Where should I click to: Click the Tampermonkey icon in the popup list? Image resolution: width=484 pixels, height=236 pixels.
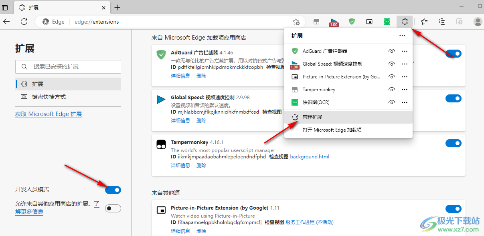pos(295,90)
